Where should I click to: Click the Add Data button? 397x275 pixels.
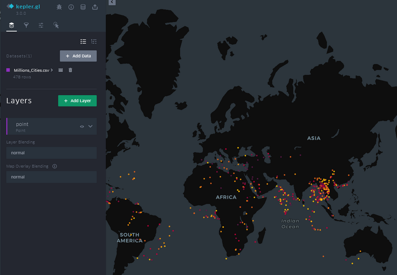[78, 56]
